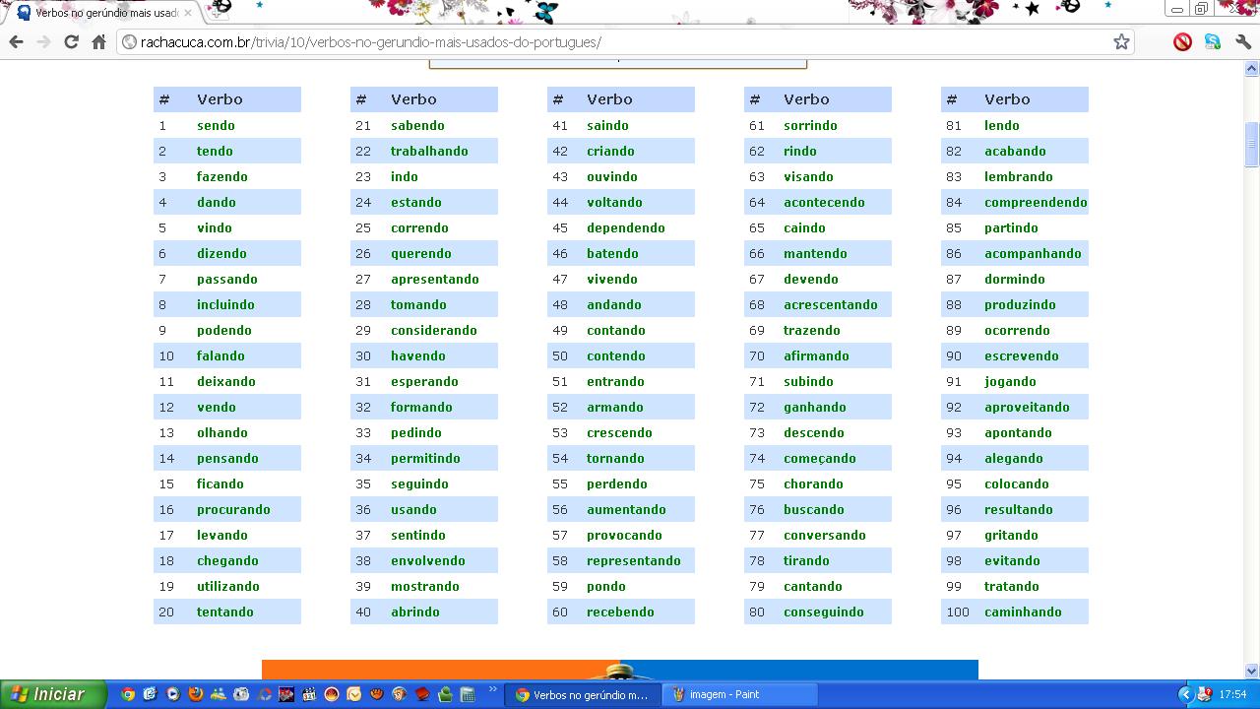Open the verb link 'fazendo'

222,176
